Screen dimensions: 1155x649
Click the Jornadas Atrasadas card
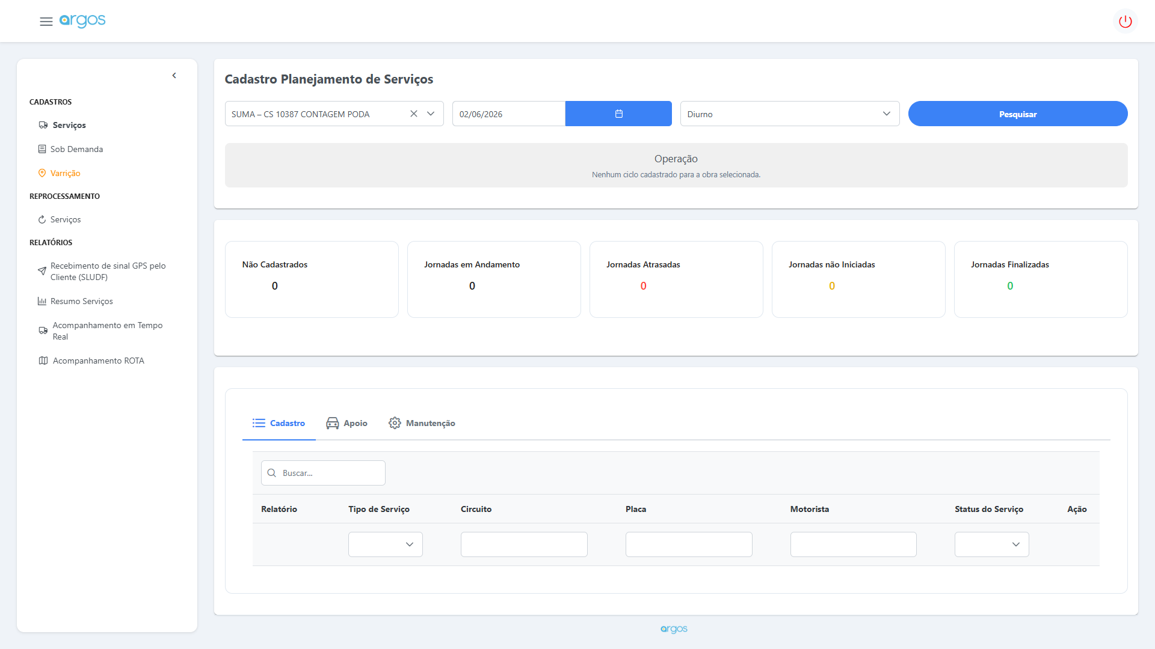point(676,279)
